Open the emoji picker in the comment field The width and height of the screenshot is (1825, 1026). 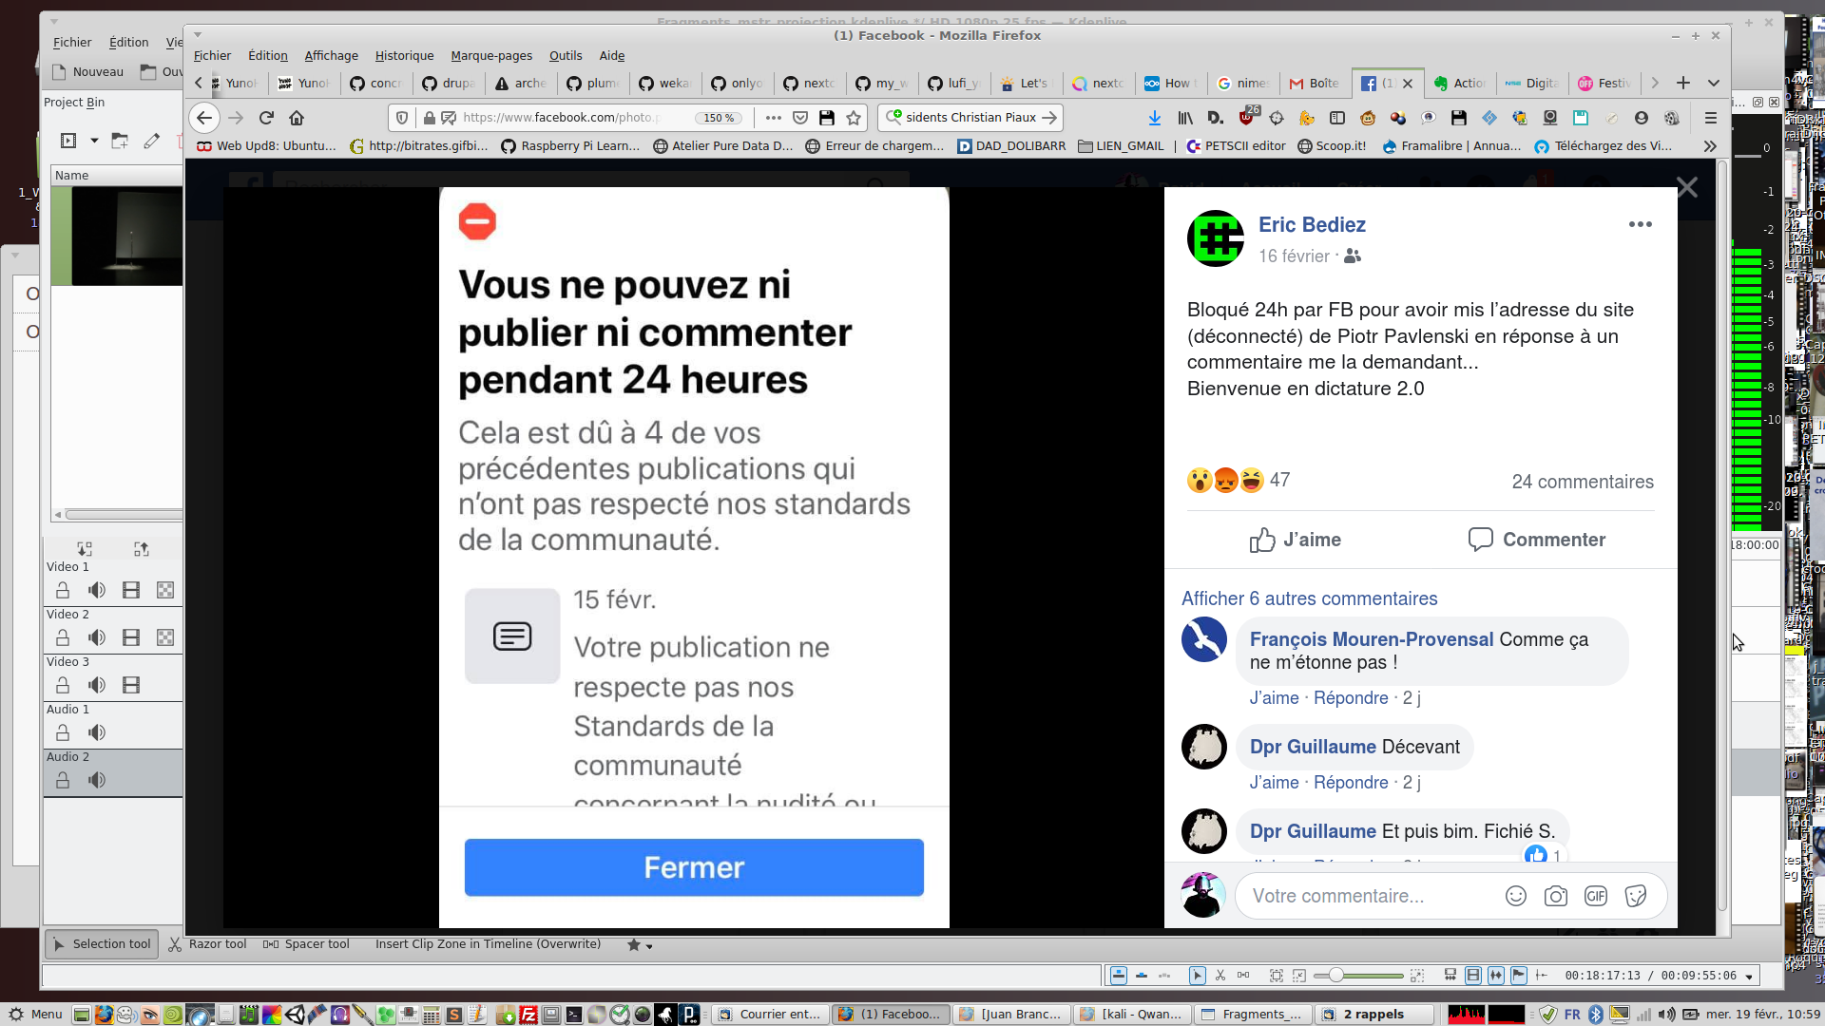point(1516,896)
